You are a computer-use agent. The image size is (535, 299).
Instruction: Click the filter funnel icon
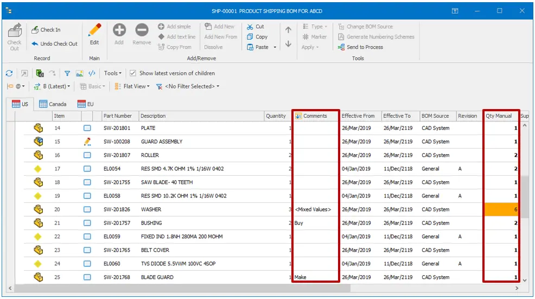(x=67, y=73)
